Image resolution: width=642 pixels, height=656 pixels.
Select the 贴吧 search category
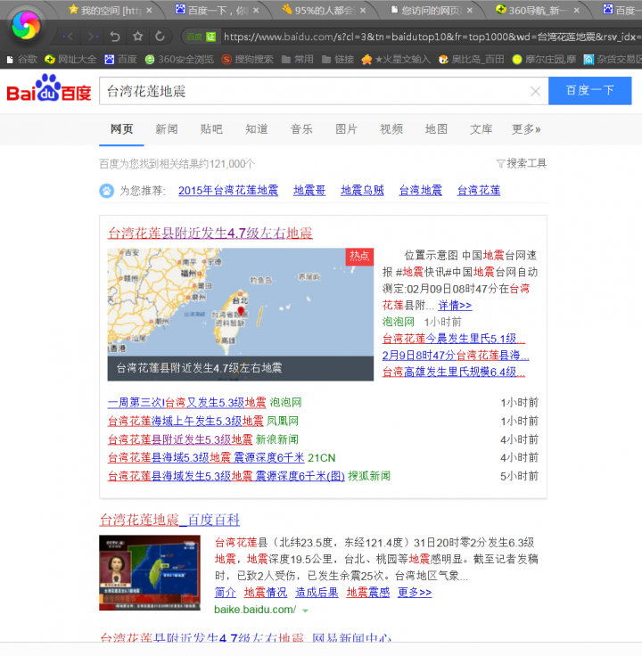[211, 129]
